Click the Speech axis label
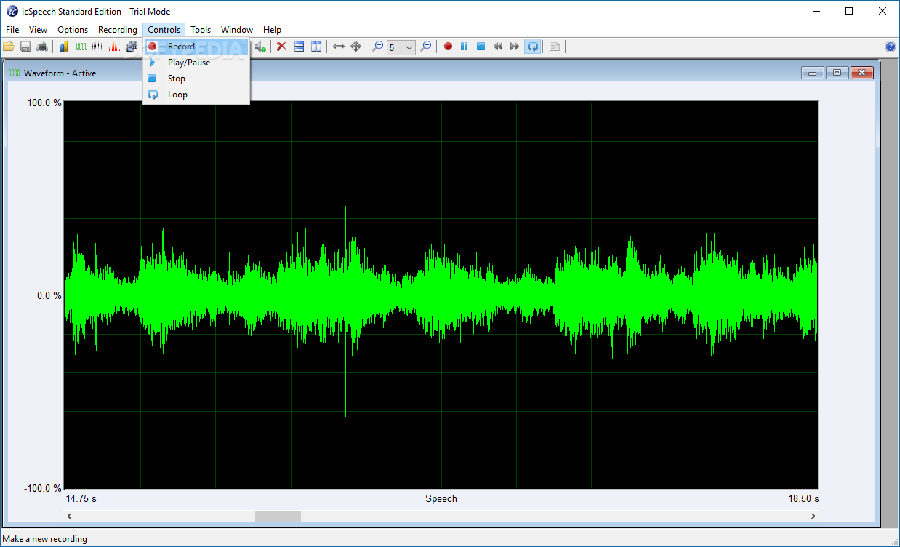The height and width of the screenshot is (547, 900). (x=441, y=498)
